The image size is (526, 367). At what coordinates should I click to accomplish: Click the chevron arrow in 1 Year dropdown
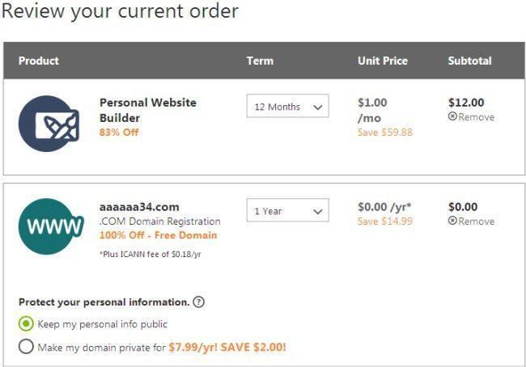pyautogui.click(x=317, y=212)
